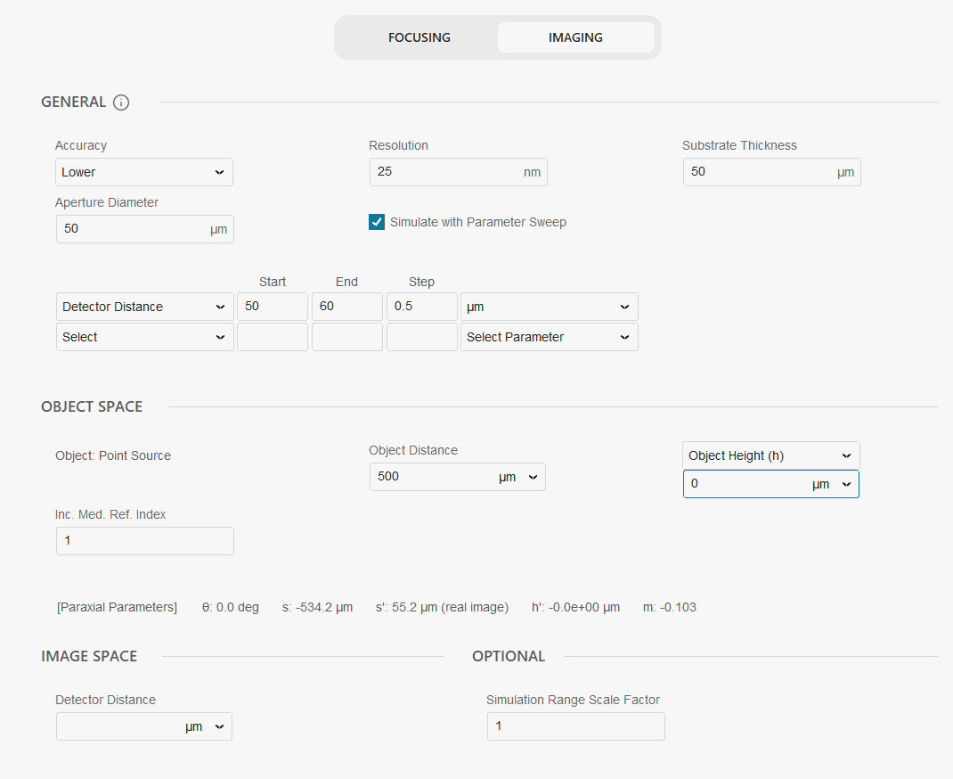Change the Object Distance unit dropdown
953x779 pixels.
519,477
